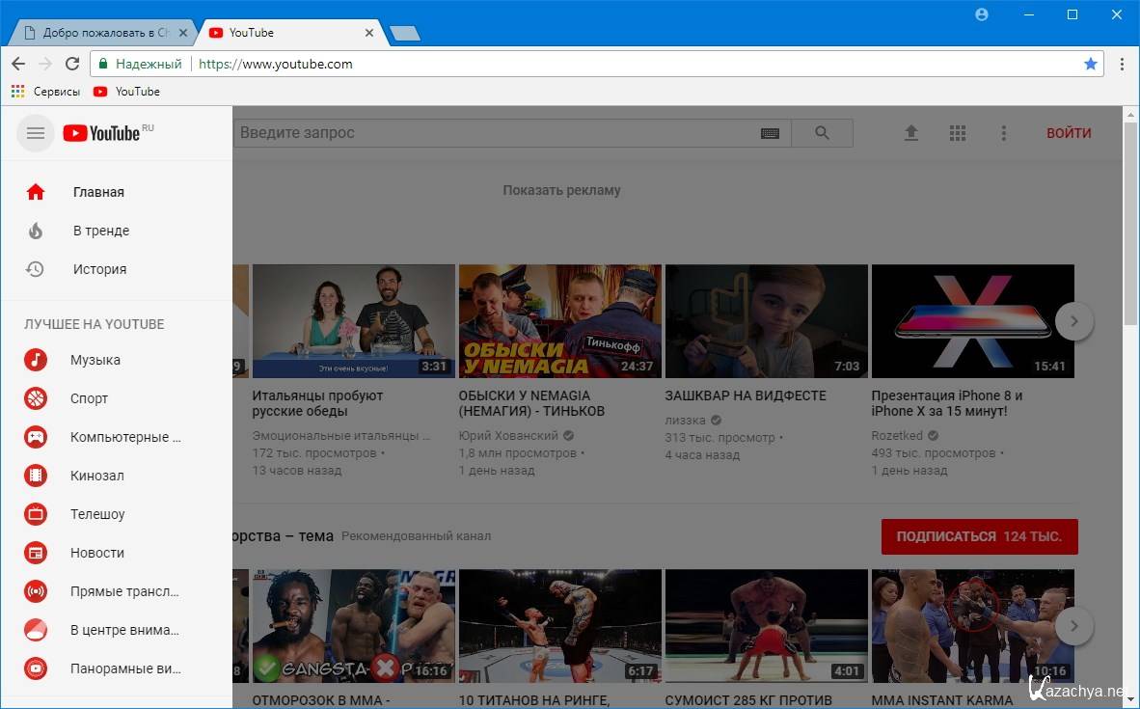Click the ВОЙТИ sign-in link
Viewport: 1140px width, 709px height.
[x=1069, y=133]
